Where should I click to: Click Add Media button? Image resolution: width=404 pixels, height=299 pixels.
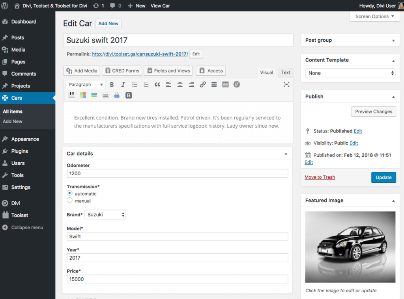[x=82, y=71]
